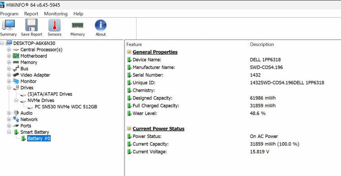
Task: Collapse the NVMe Drives node
Action: coord(16,100)
